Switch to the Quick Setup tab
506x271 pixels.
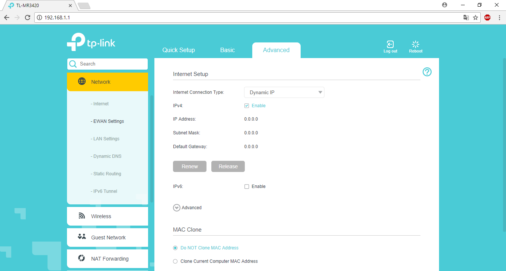(179, 50)
